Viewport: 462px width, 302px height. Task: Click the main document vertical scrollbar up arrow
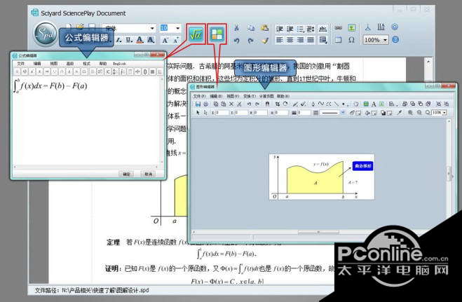tap(428, 62)
